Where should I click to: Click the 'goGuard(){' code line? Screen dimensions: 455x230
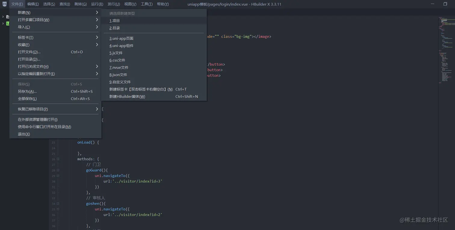click(x=97, y=170)
